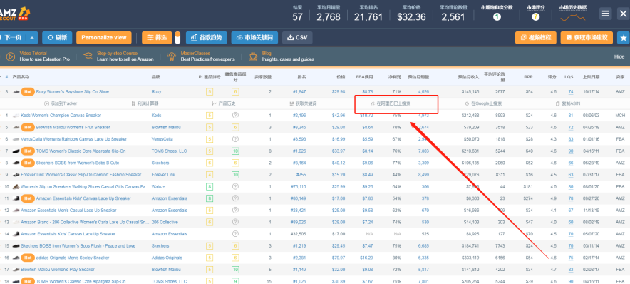
Task: Click the Video Tutorial play icon
Action: pyautogui.click(x=11, y=56)
